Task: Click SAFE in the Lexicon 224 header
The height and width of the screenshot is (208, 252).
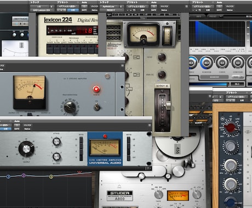Action: [x=84, y=10]
